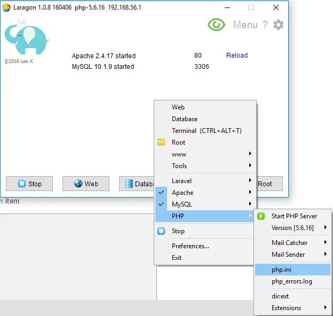Select dir:ext in the PHP submenu
This screenshot has height=316, width=333.
coord(292,296)
